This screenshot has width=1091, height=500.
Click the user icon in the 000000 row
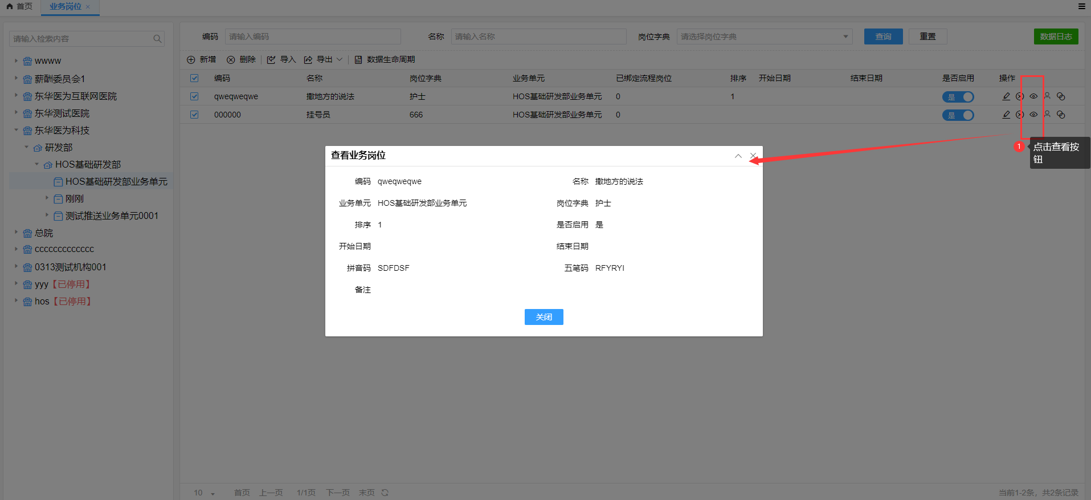(1047, 115)
